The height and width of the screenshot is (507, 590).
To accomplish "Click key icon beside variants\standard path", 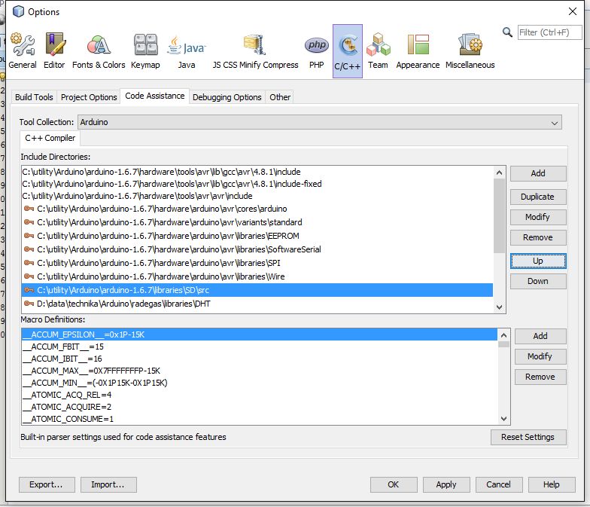I will [x=29, y=221].
